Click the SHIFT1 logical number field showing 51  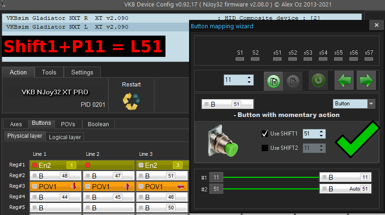[311, 134]
